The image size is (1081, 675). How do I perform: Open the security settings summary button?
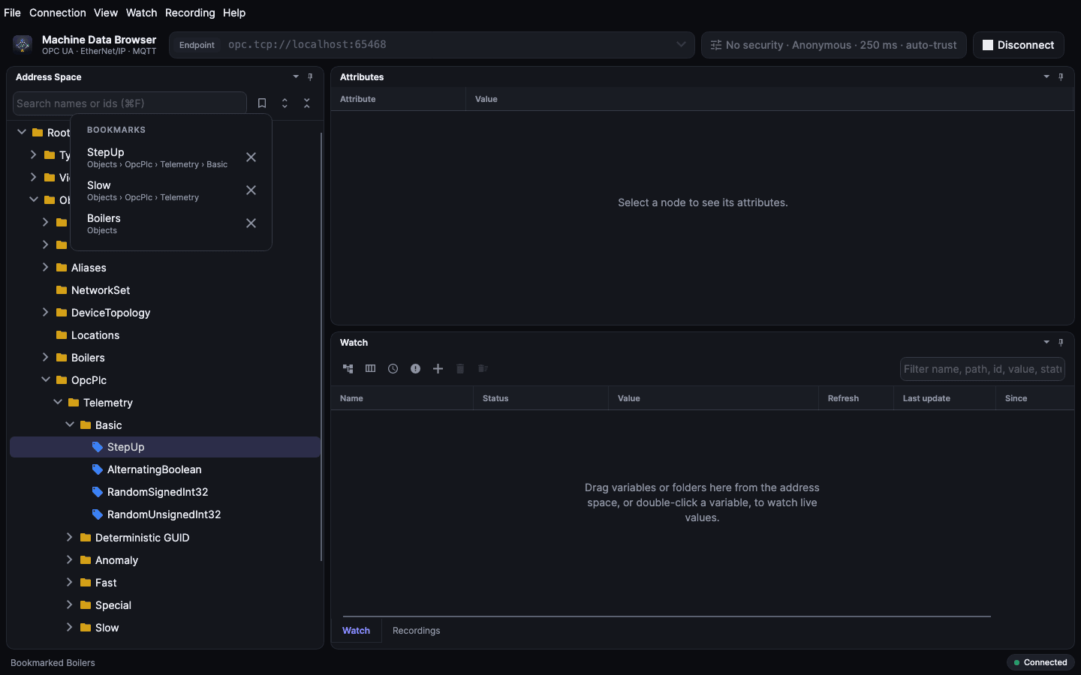point(834,45)
